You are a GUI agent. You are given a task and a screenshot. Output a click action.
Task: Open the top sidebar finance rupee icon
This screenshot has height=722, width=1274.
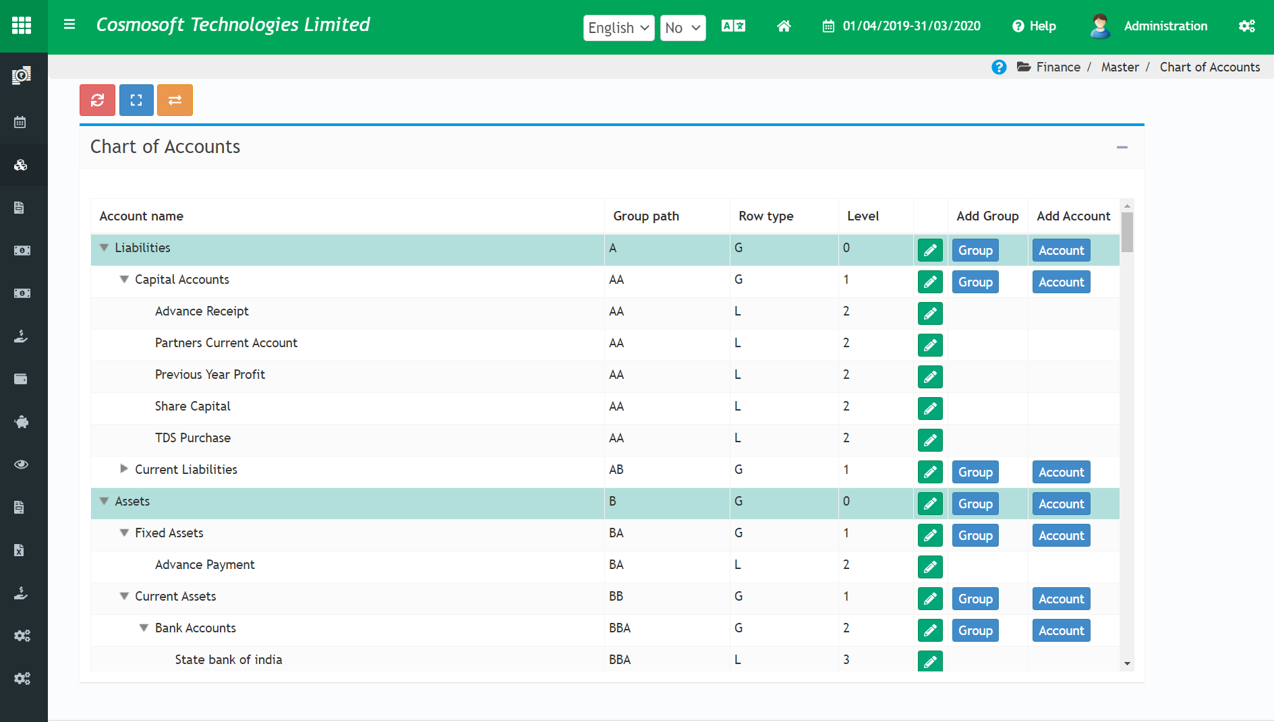[22, 75]
